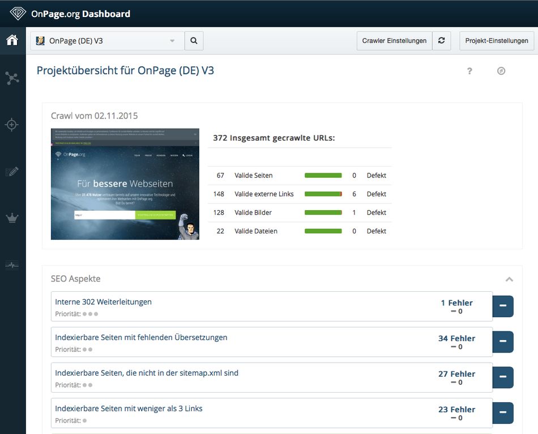The width and height of the screenshot is (538, 434).
Task: Collapse the SEO Aspekte section chevron
Action: click(509, 279)
